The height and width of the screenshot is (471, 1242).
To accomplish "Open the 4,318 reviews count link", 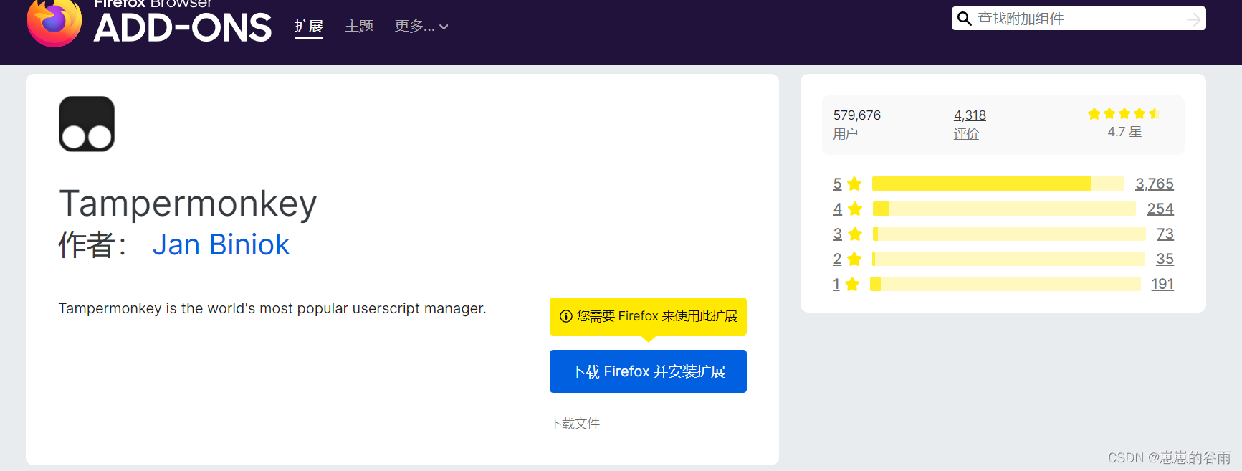I will click(x=970, y=115).
